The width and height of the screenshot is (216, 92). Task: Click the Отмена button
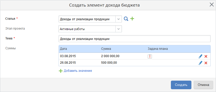click(x=204, y=85)
